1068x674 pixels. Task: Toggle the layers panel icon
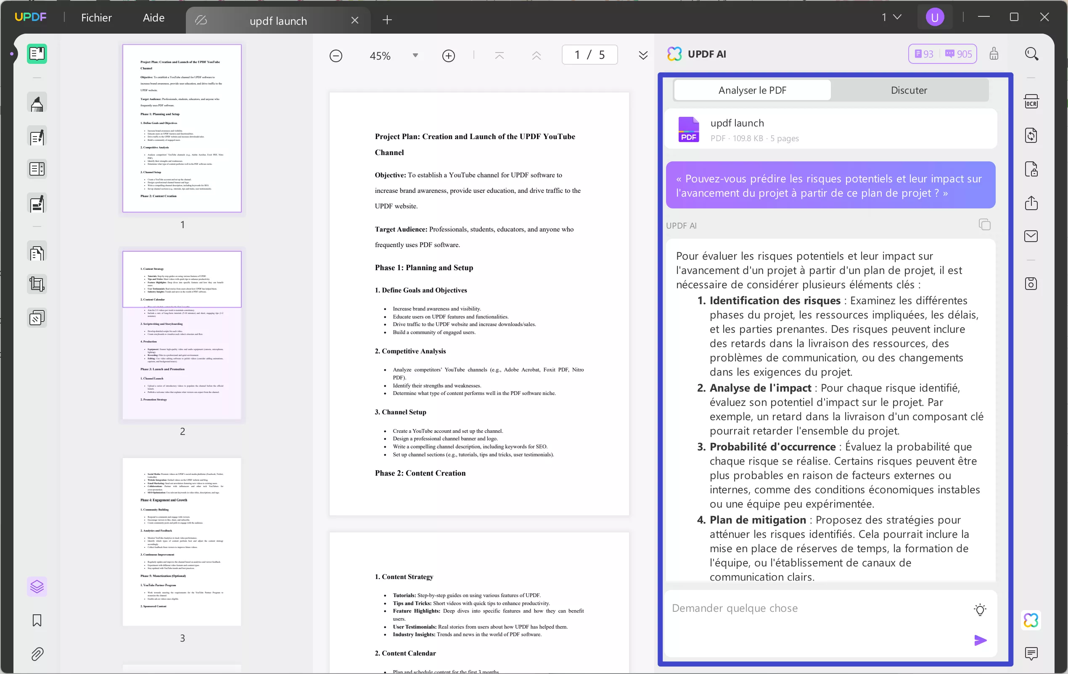coord(37,587)
